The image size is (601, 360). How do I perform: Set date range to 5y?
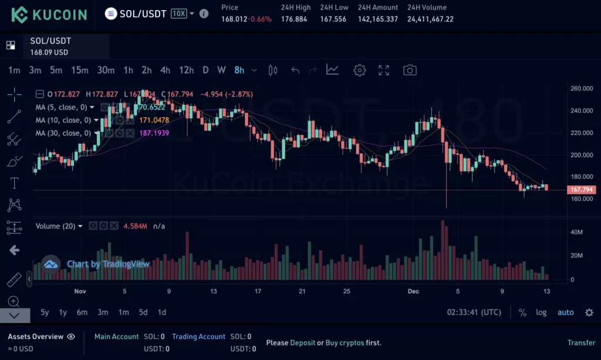pyautogui.click(x=45, y=313)
